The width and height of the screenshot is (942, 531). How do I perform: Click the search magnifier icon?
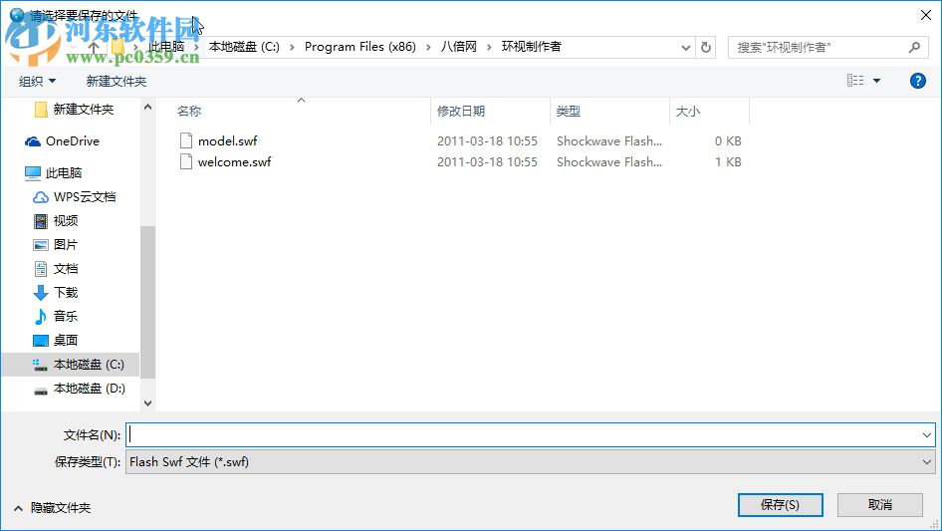(x=914, y=47)
